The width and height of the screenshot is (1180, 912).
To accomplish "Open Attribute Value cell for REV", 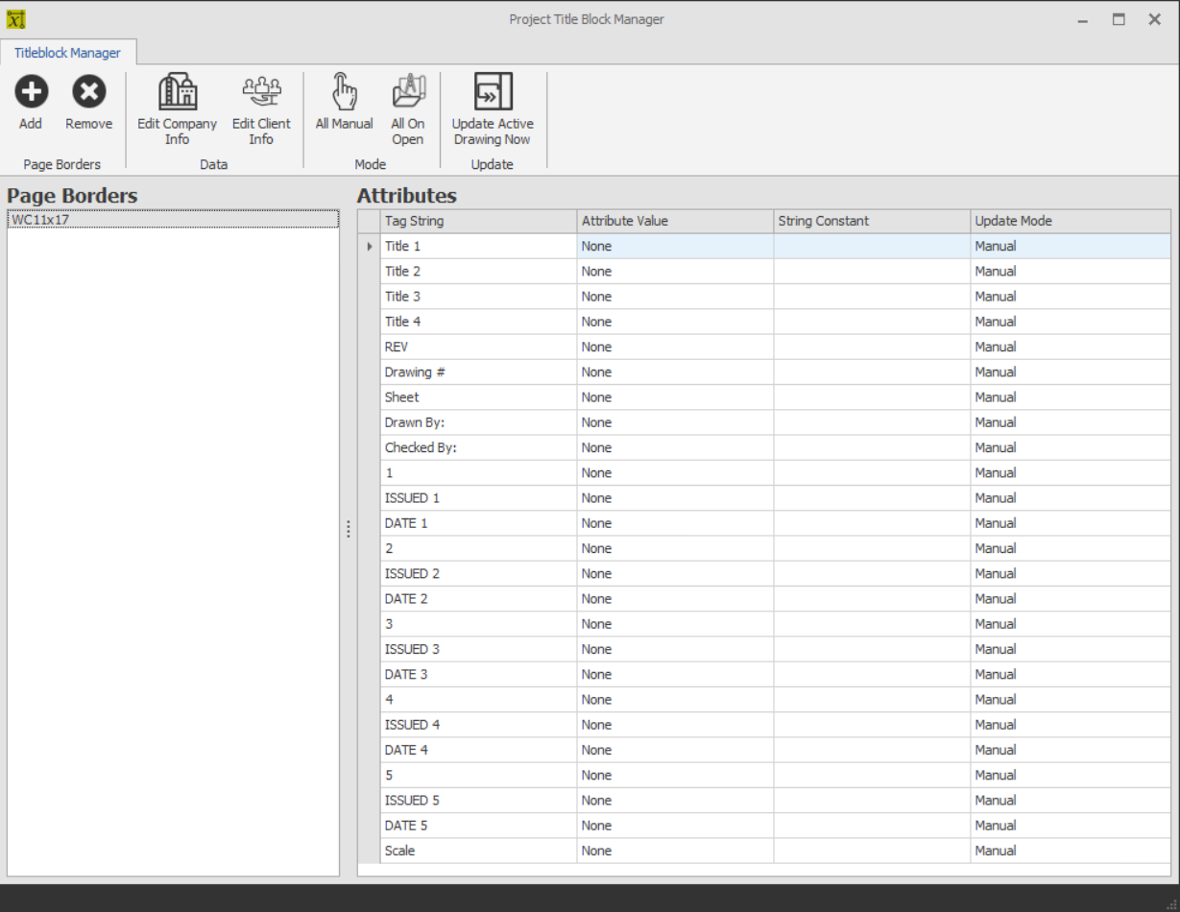I will tap(675, 347).
